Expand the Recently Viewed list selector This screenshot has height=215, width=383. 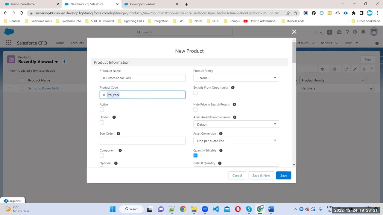tap(56, 62)
